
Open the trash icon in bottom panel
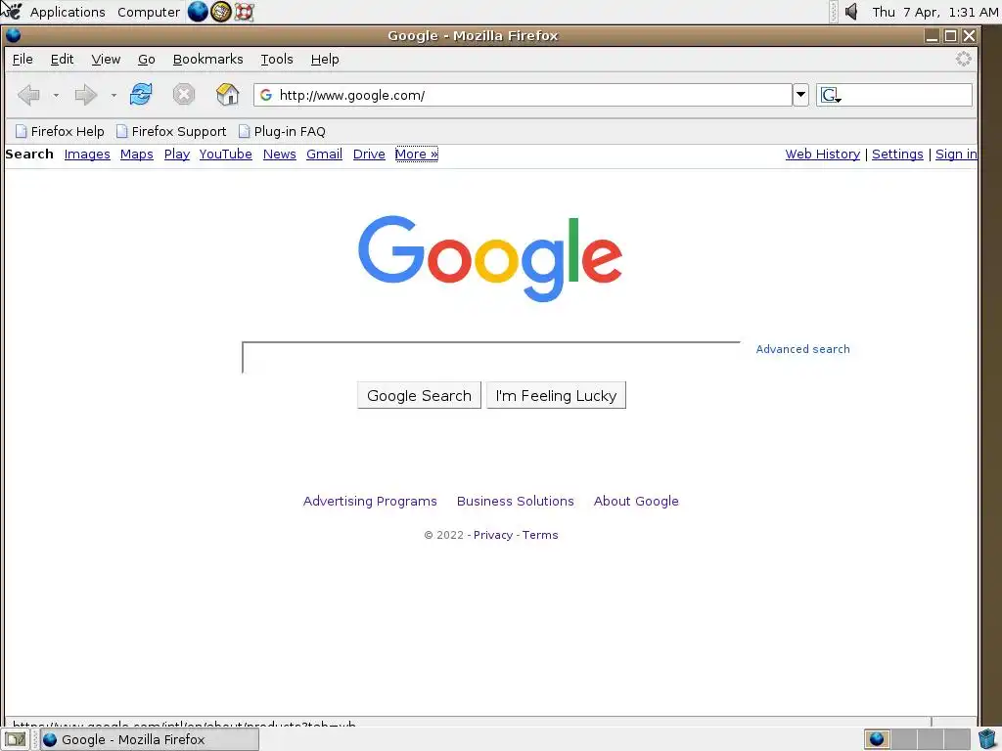[988, 739]
